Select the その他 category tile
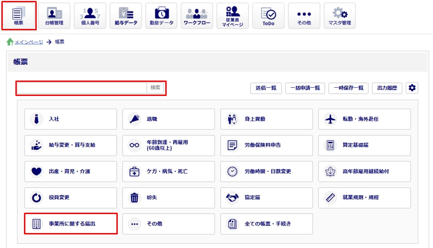This screenshot has height=248, width=433. pyautogui.click(x=168, y=224)
